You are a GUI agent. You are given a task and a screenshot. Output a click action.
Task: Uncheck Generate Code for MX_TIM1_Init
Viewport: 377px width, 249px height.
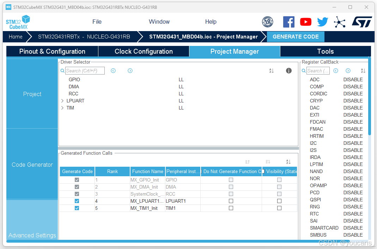(77, 208)
